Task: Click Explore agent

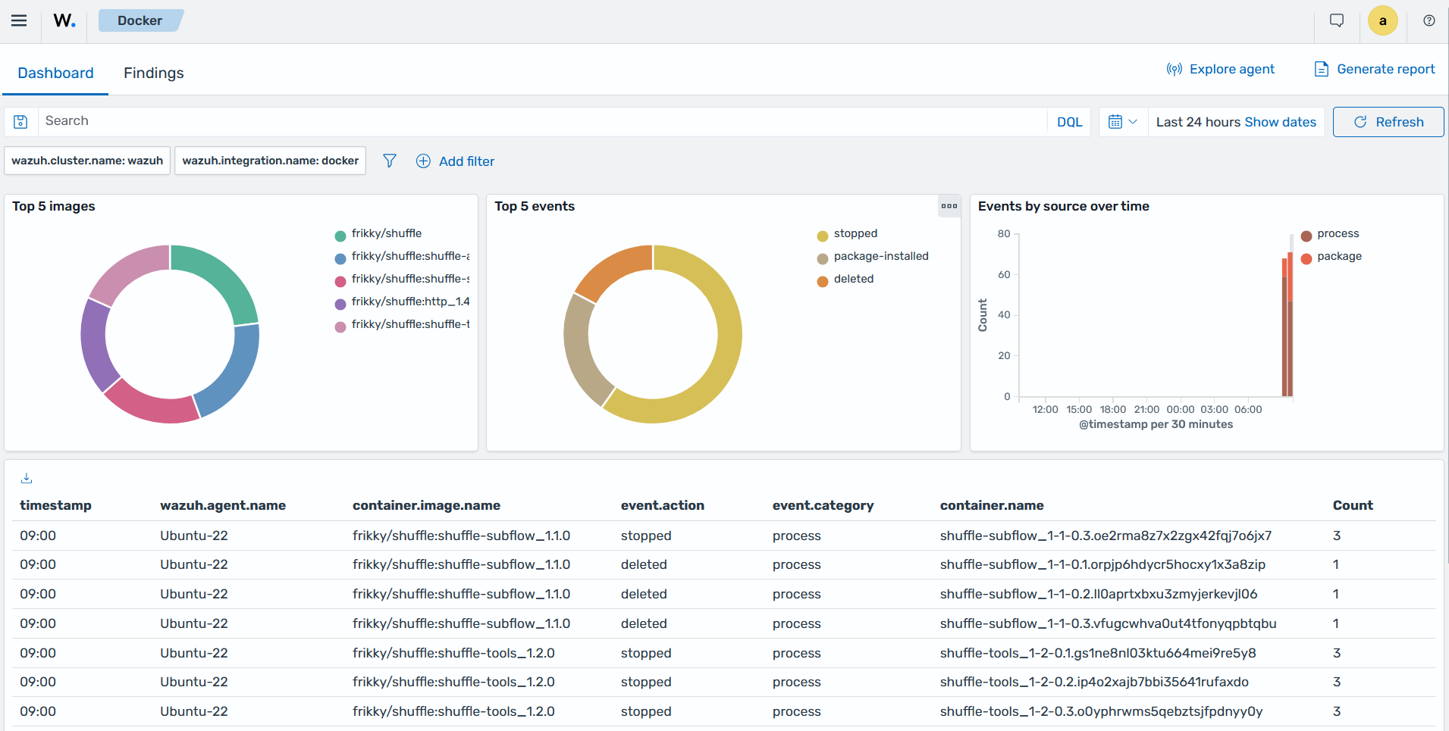Action: [1221, 69]
